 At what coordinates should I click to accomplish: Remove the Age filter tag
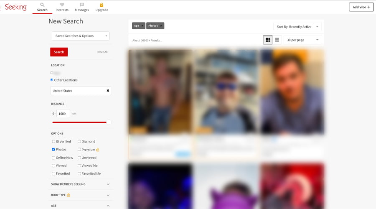(x=142, y=26)
